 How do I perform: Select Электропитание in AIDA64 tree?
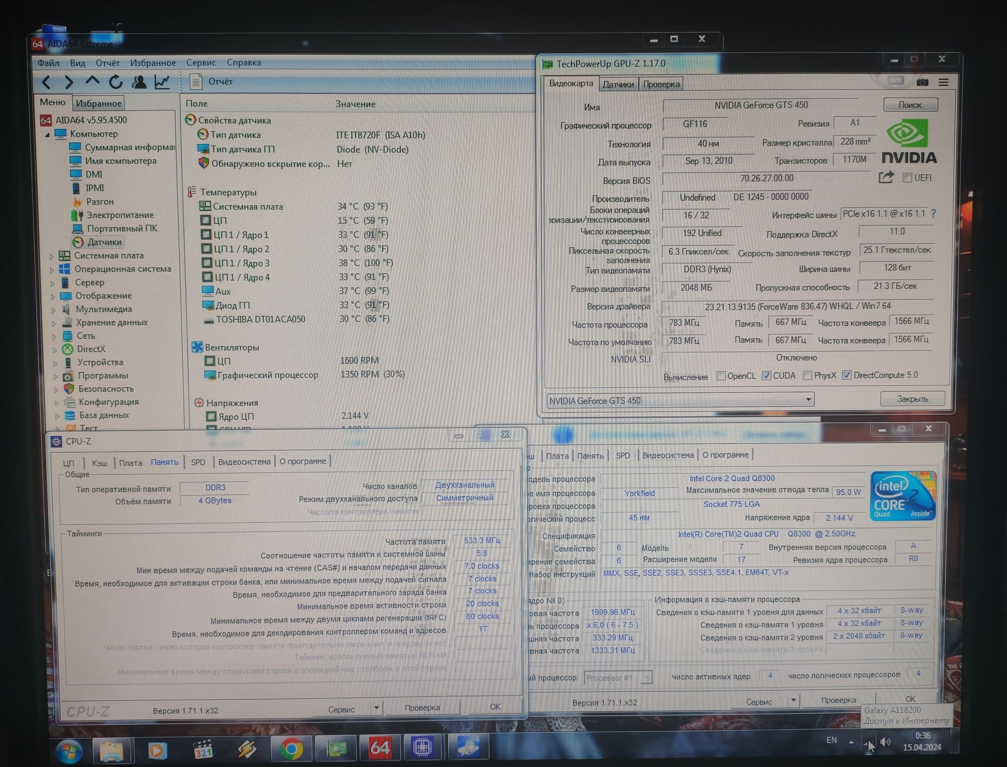point(113,215)
